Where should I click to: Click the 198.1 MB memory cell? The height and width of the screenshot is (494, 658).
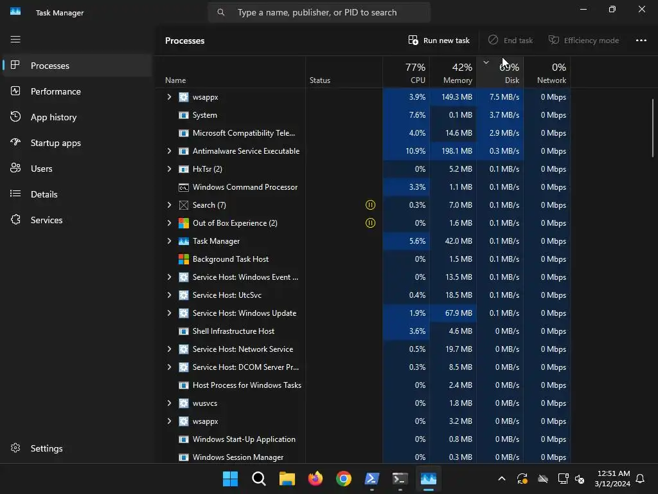[453, 151]
